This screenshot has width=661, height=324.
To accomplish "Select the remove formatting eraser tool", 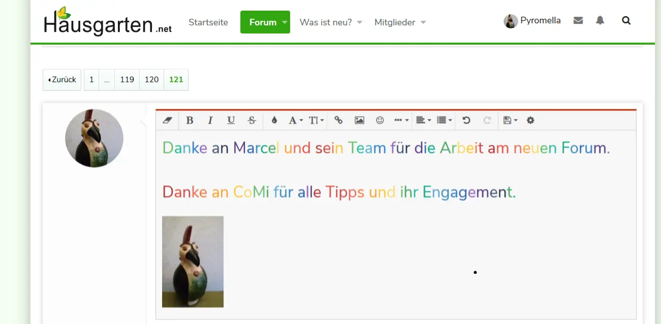I will [167, 120].
